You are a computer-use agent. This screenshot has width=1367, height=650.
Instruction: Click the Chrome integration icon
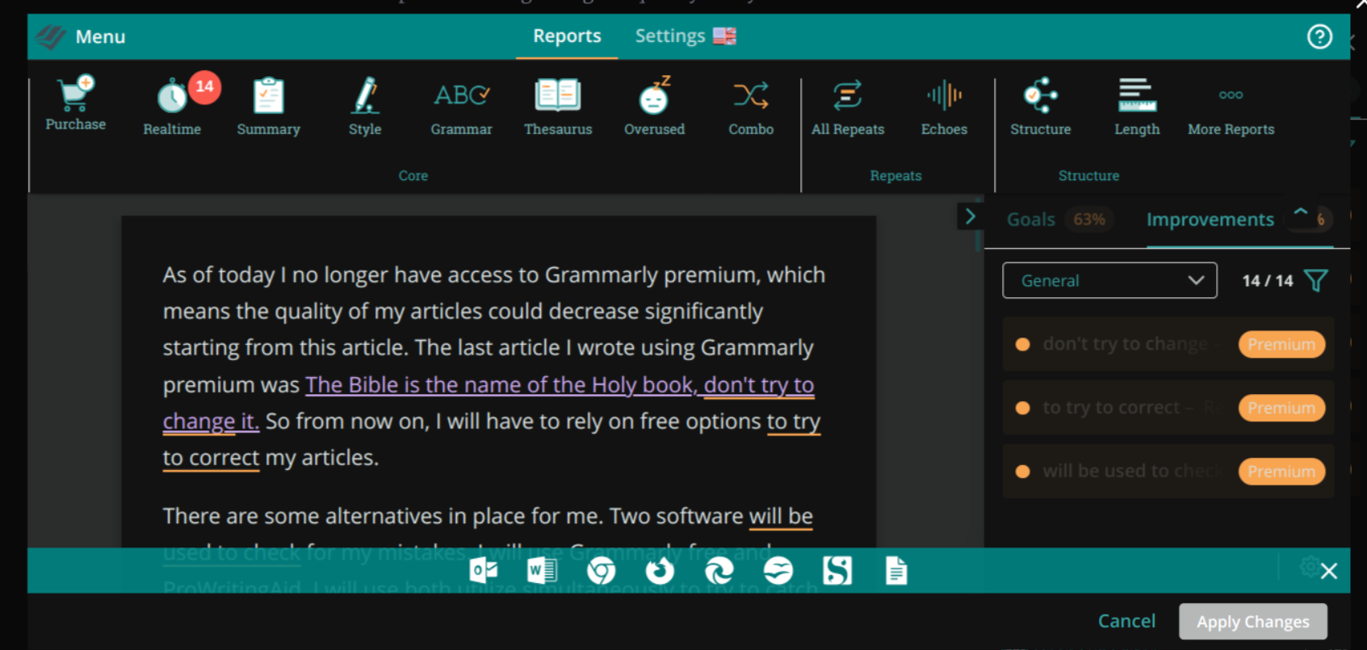pyautogui.click(x=601, y=571)
